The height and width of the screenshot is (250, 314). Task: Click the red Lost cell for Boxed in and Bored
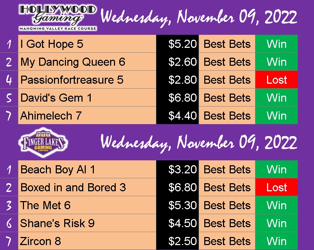276,187
